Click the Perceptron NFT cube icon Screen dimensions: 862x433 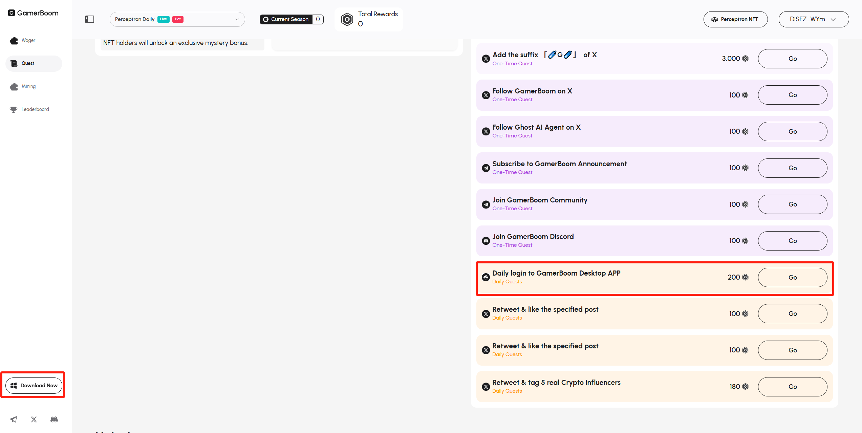point(714,19)
